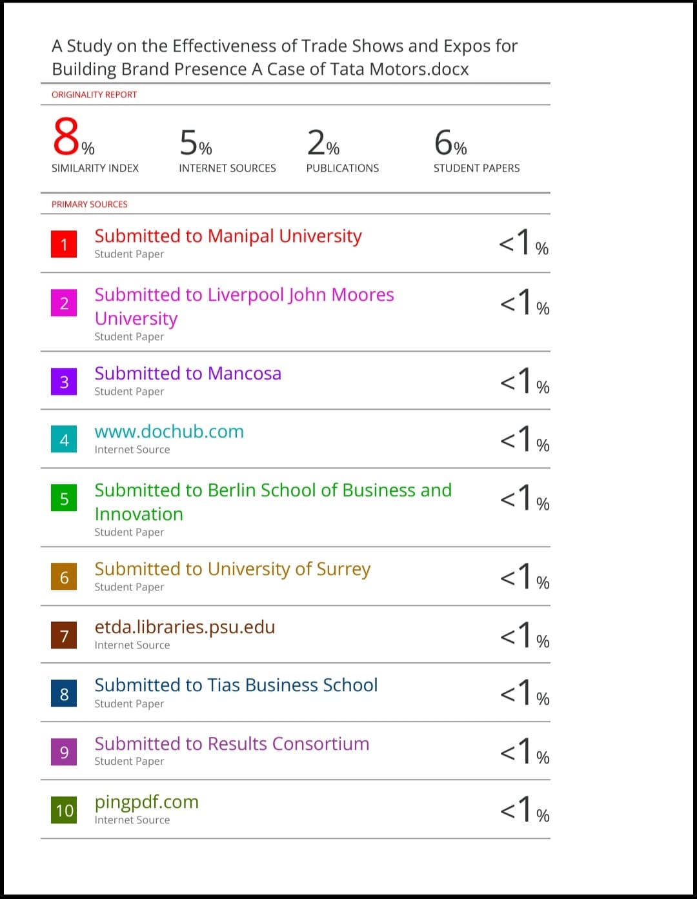Open Berlin School of Business and Innovation source

pos(273,502)
